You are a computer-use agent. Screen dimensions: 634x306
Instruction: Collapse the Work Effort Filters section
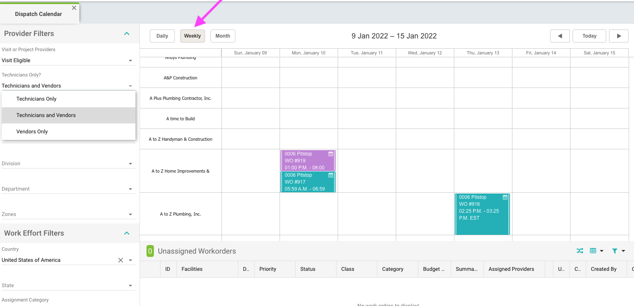pyautogui.click(x=127, y=233)
